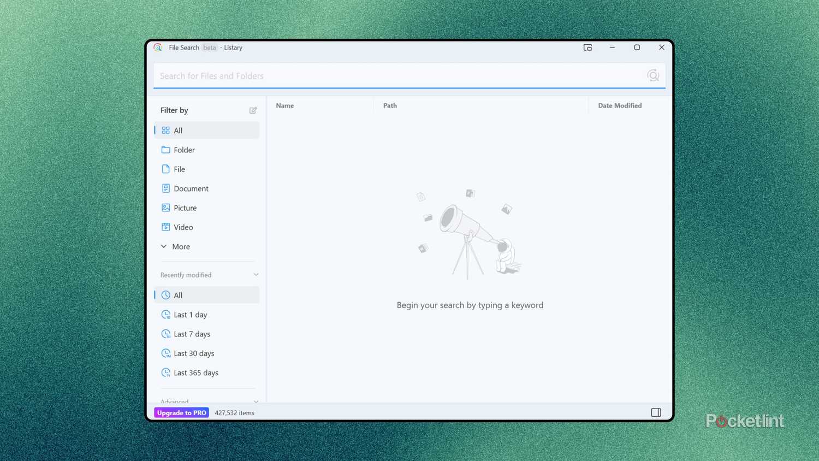Expand the More filters section
Image resolution: width=819 pixels, height=461 pixels.
pyautogui.click(x=175, y=246)
